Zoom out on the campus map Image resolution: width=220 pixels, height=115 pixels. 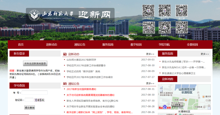point(161,91)
